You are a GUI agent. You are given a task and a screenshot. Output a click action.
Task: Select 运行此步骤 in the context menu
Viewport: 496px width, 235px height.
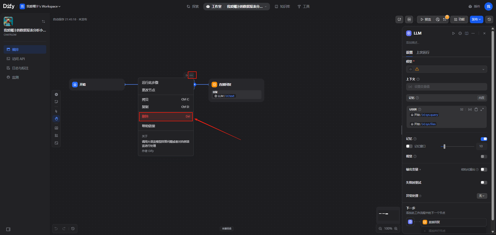166,83
